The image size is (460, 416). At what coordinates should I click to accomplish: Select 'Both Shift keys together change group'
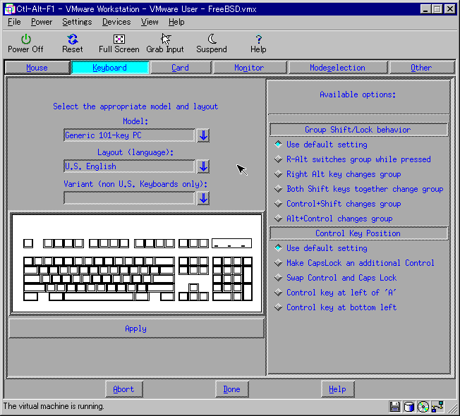pos(278,189)
